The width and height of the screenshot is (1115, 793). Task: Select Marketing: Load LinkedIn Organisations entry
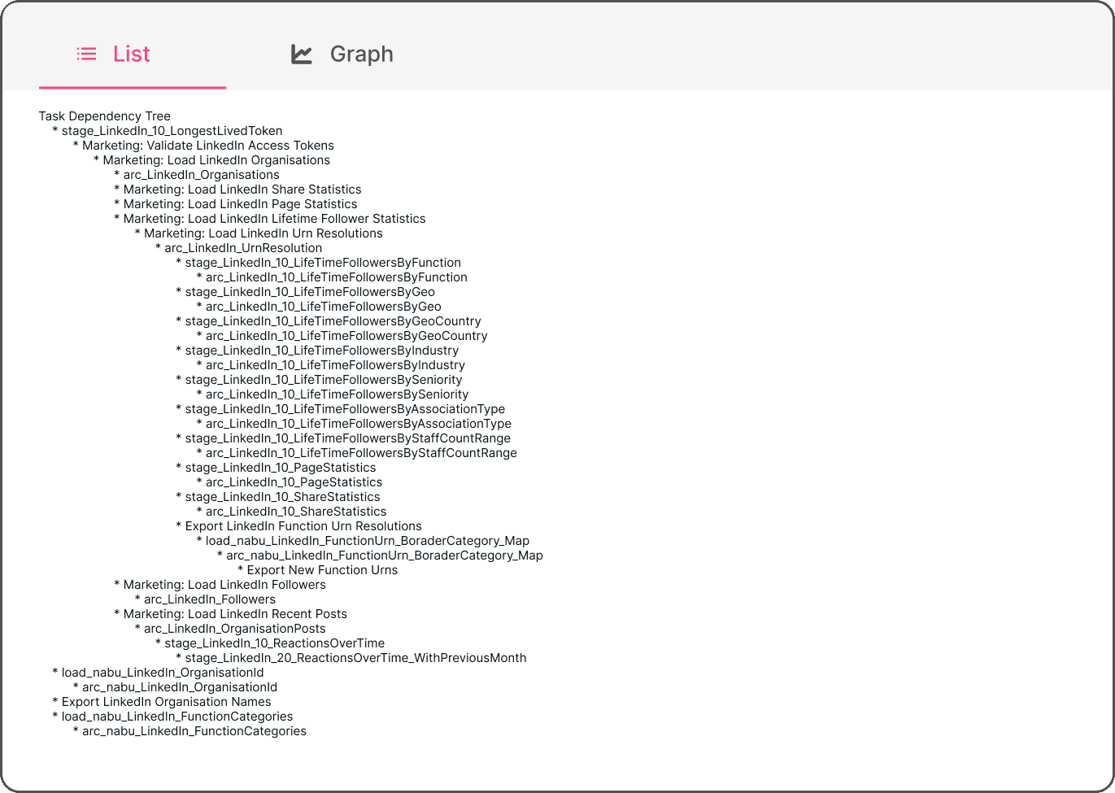pos(216,160)
